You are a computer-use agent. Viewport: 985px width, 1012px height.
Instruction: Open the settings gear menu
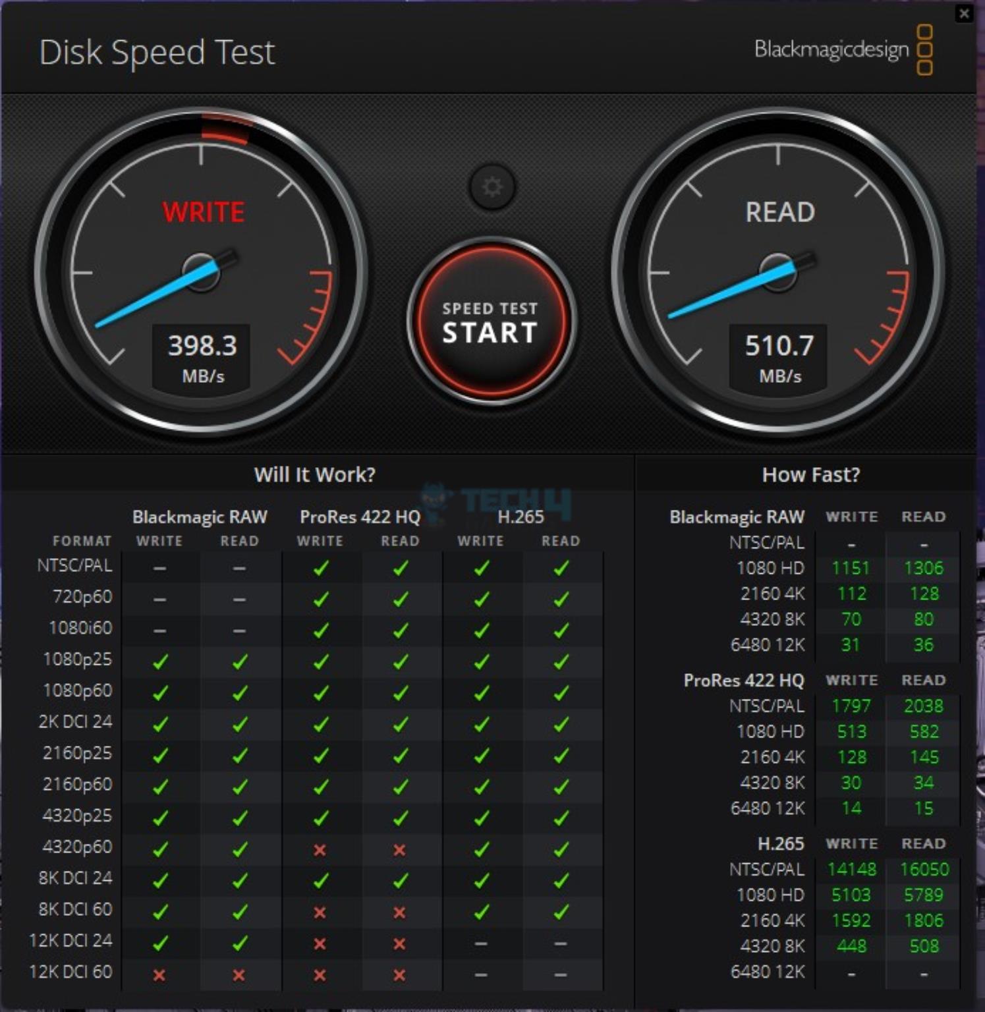click(x=491, y=186)
